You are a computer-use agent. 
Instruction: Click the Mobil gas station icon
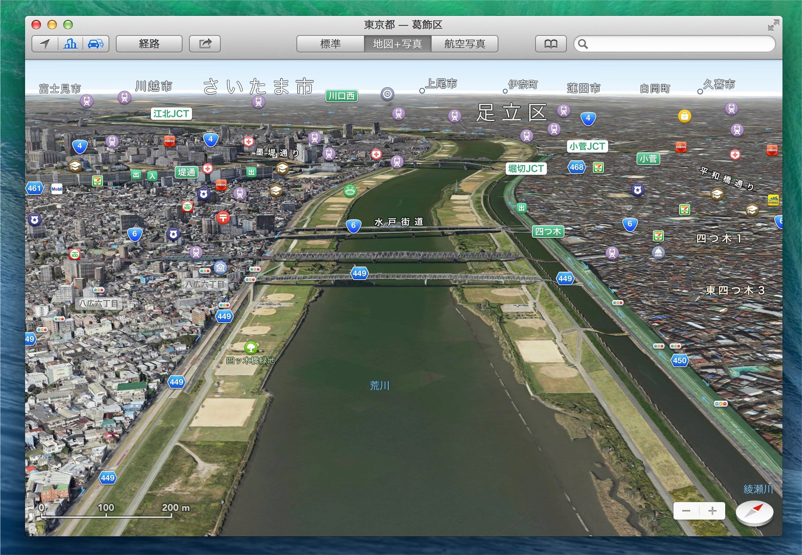pos(57,189)
